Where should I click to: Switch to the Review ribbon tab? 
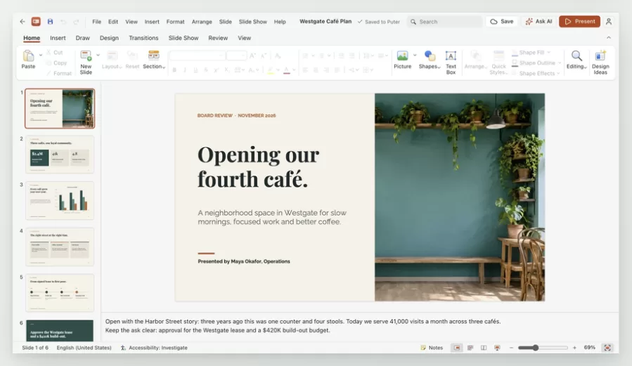(x=218, y=38)
